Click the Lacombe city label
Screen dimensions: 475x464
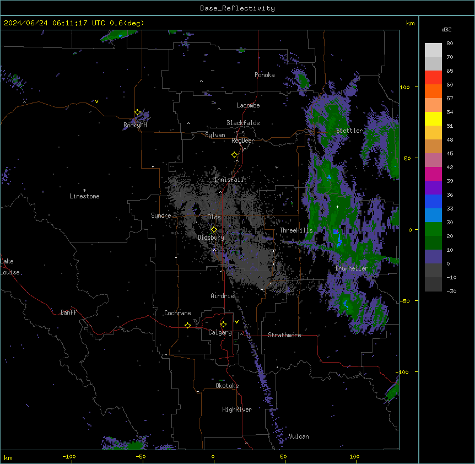(x=248, y=105)
